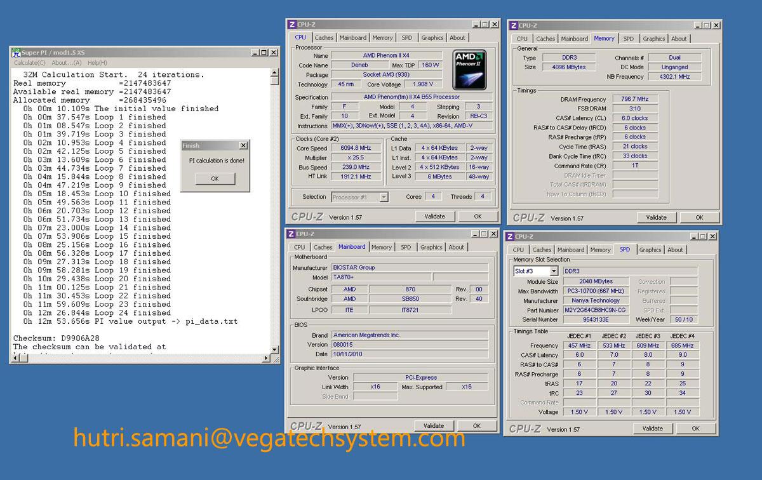Click the CPU-Z logo icon in Memory tab window
The height and width of the screenshot is (480, 762).
tap(513, 25)
